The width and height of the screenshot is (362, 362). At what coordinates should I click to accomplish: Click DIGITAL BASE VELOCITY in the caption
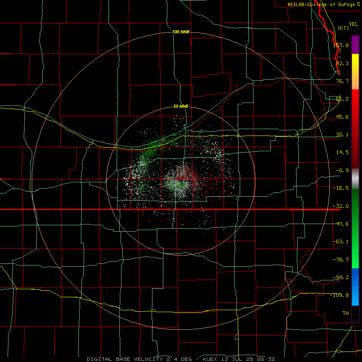[x=125, y=359]
